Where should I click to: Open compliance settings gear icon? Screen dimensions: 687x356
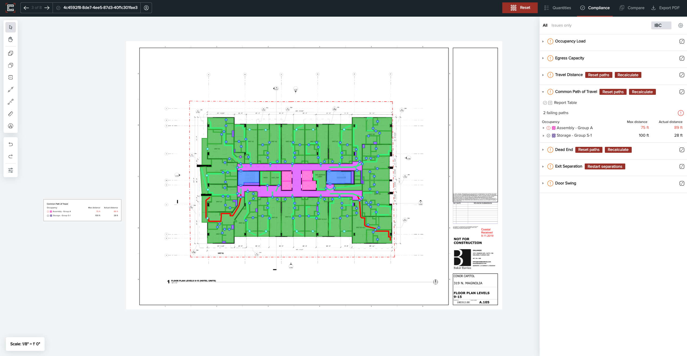tap(680, 25)
